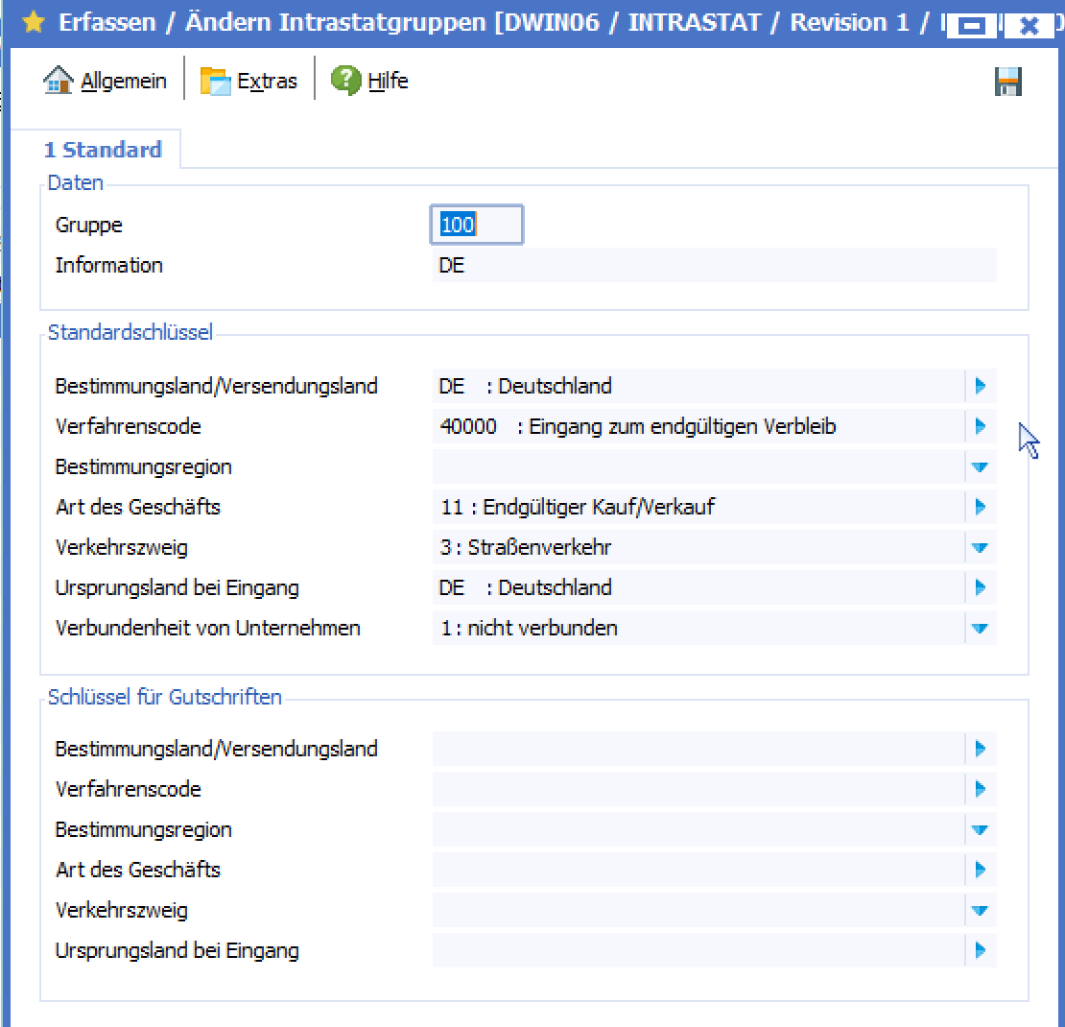
Task: Click the Gruppe input field with 100
Action: click(x=477, y=225)
